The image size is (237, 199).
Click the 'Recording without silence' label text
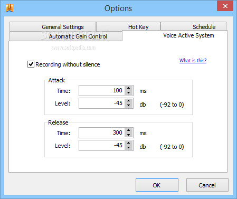tap(68, 64)
